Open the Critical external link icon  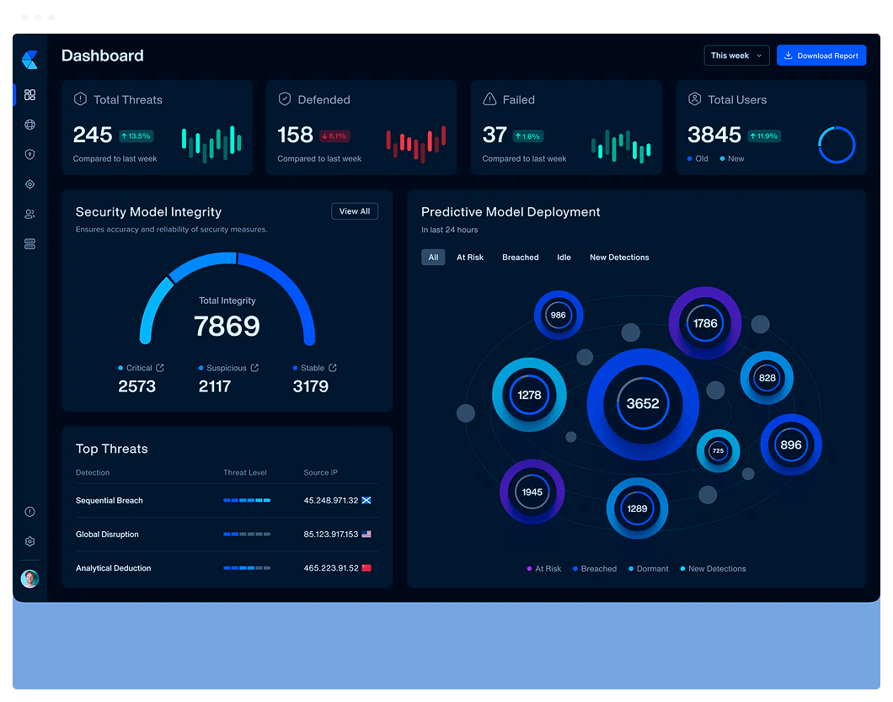click(x=160, y=368)
